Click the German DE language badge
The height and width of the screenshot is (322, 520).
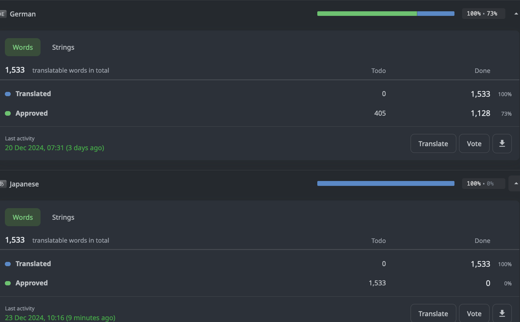tap(2, 14)
